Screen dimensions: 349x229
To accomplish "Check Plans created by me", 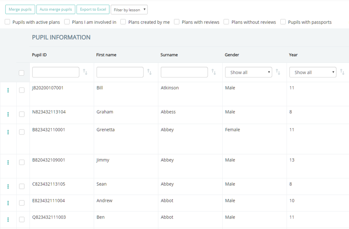I will [123, 22].
